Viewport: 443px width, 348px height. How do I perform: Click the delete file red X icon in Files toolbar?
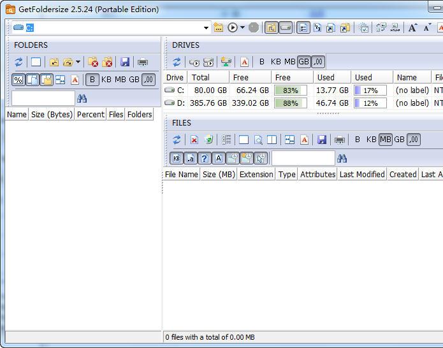(194, 140)
